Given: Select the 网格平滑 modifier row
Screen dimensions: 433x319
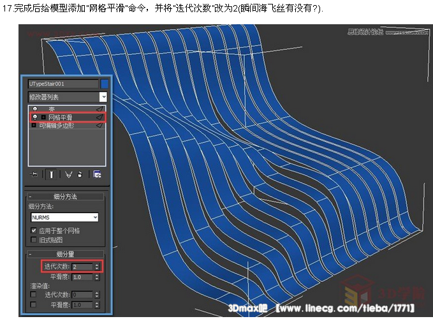Looking at the screenshot, I should tap(67, 117).
